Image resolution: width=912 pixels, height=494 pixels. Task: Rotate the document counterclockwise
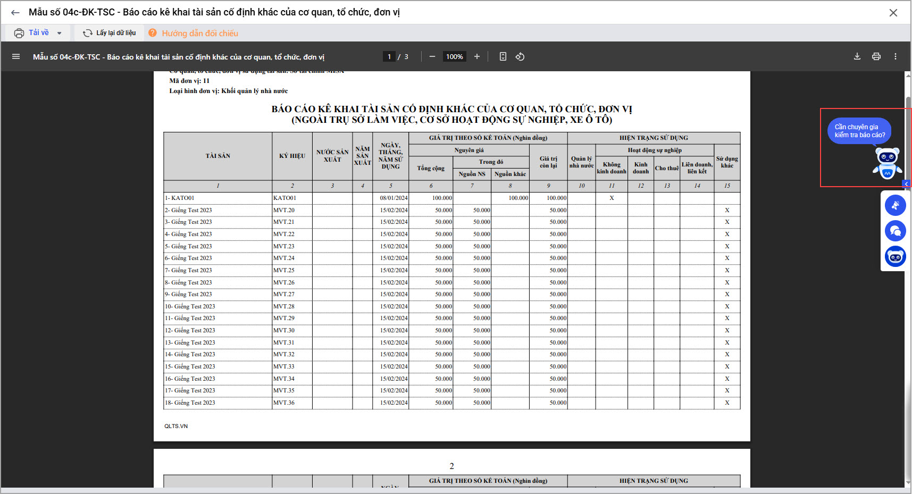click(520, 56)
